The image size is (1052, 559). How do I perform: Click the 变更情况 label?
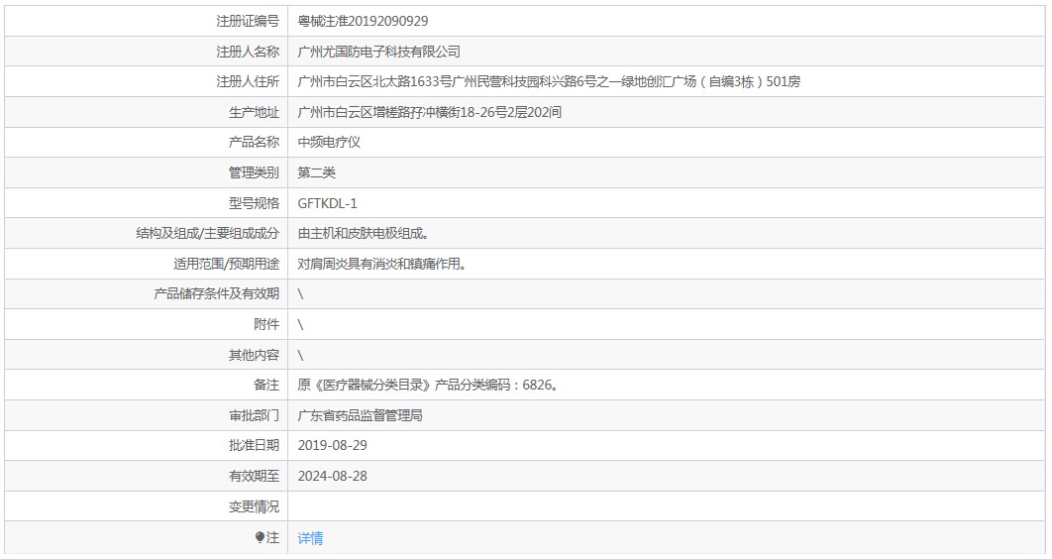pos(254,506)
